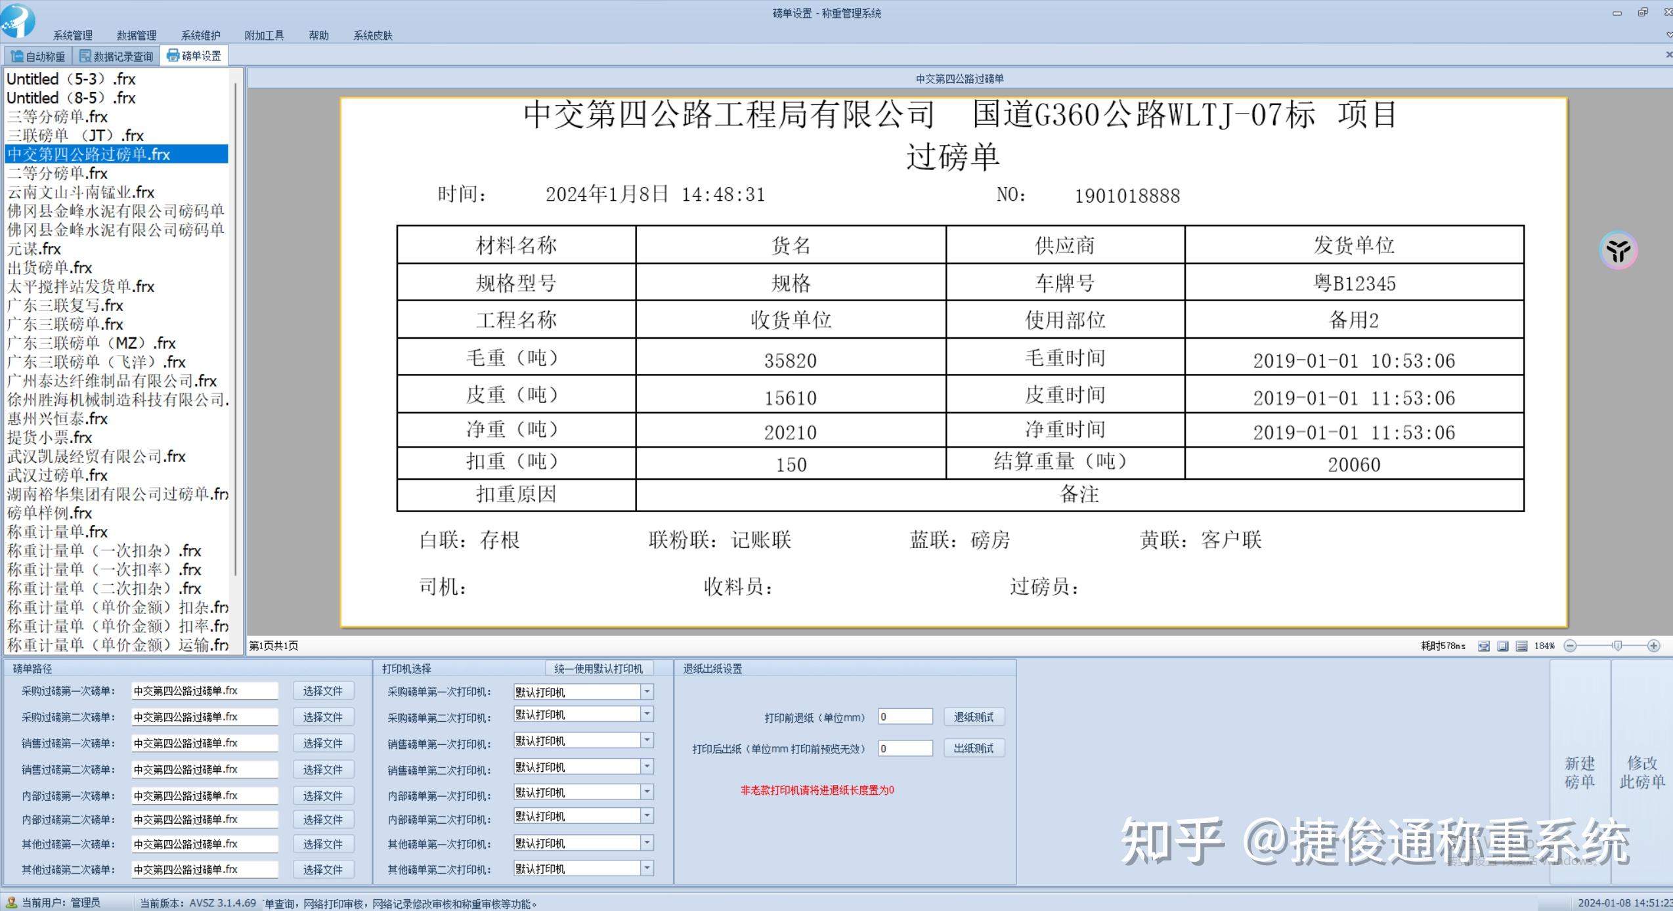This screenshot has height=911, width=1673.
Task: Click the preview zoom slider handle
Action: coord(1617,646)
